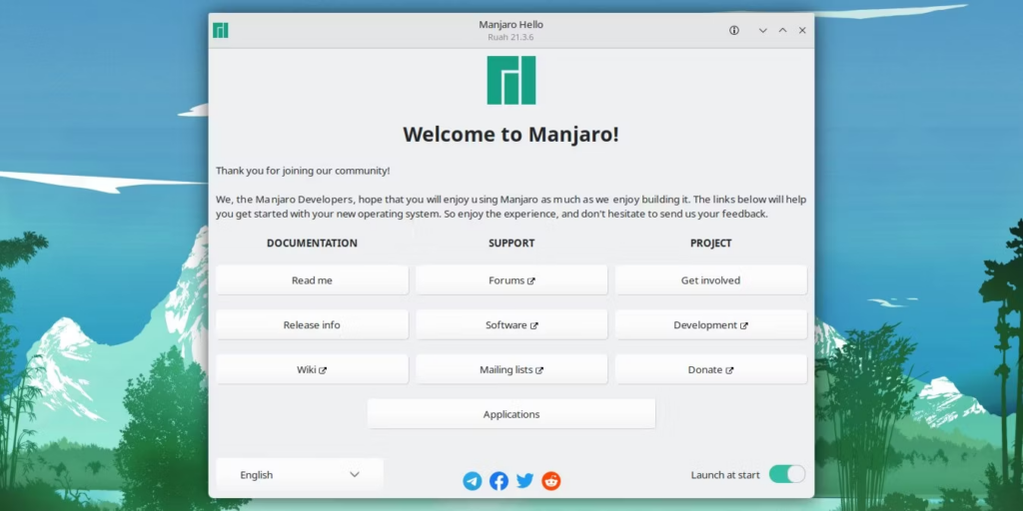Open Release info

(x=312, y=324)
